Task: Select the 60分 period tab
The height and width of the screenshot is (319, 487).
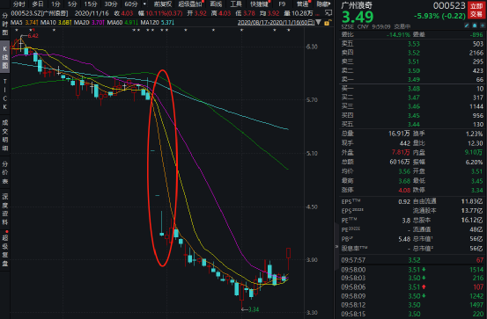Action: tap(130, 4)
